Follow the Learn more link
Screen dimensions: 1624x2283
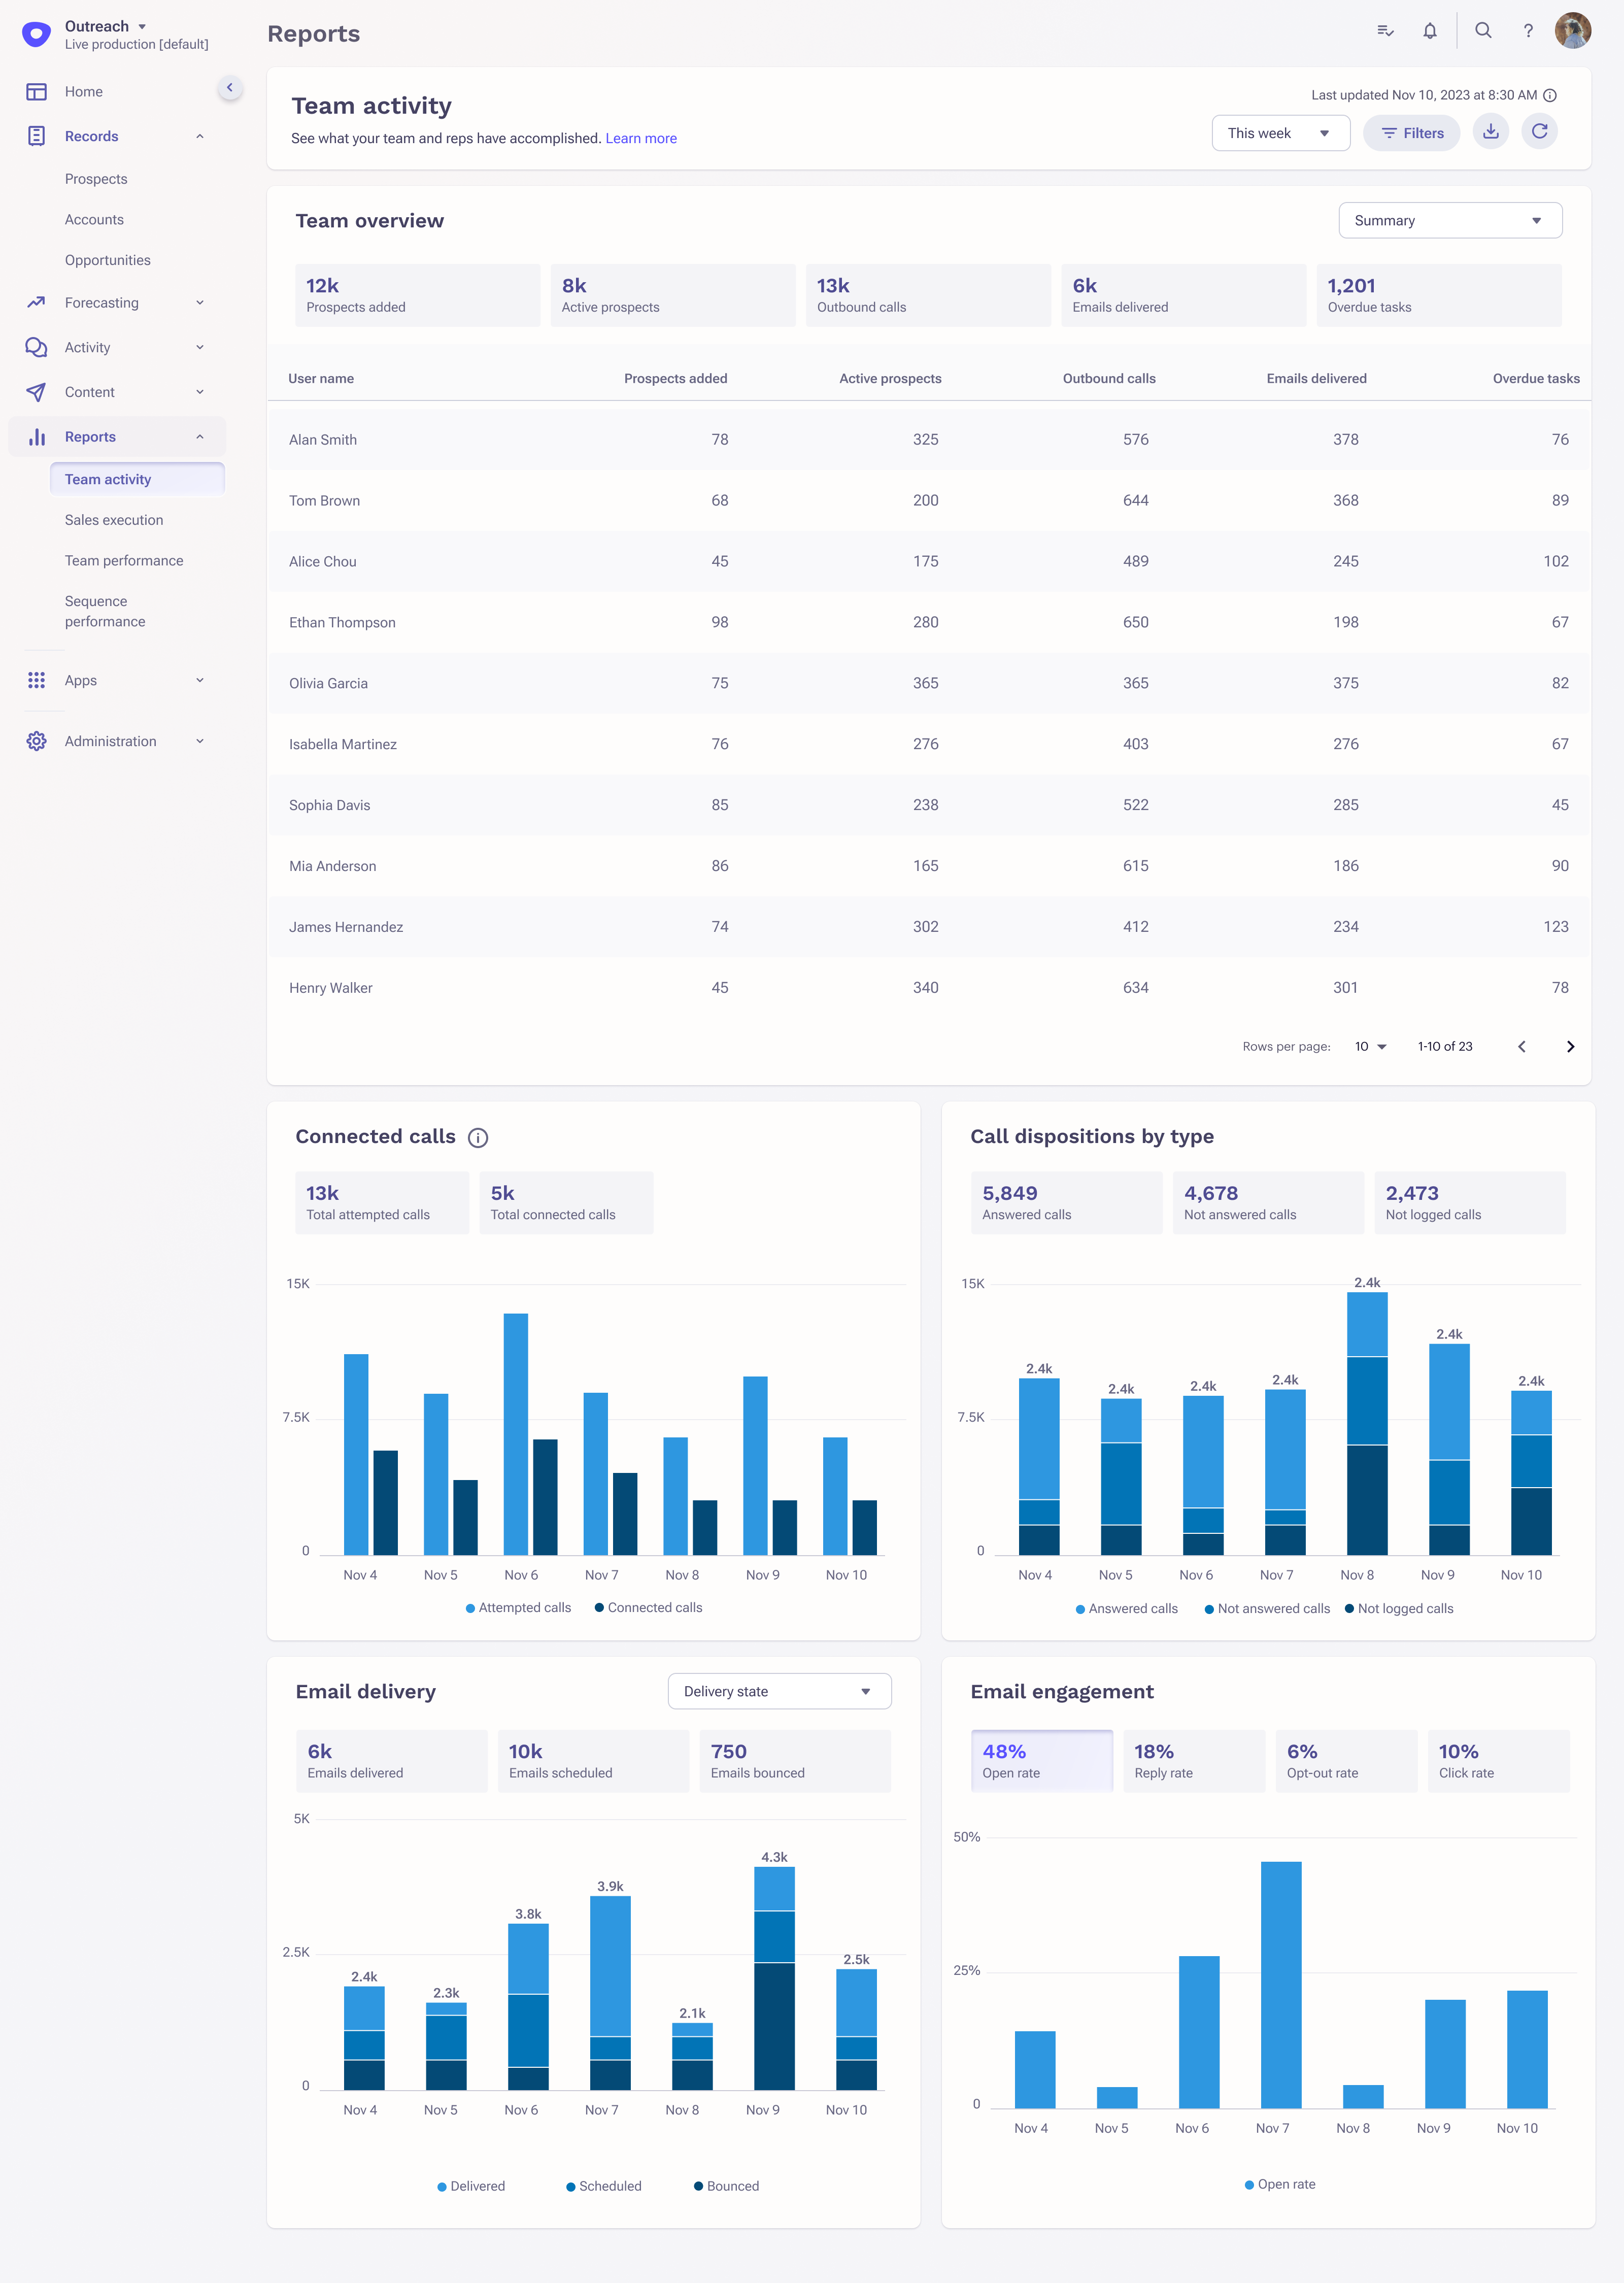click(x=641, y=139)
